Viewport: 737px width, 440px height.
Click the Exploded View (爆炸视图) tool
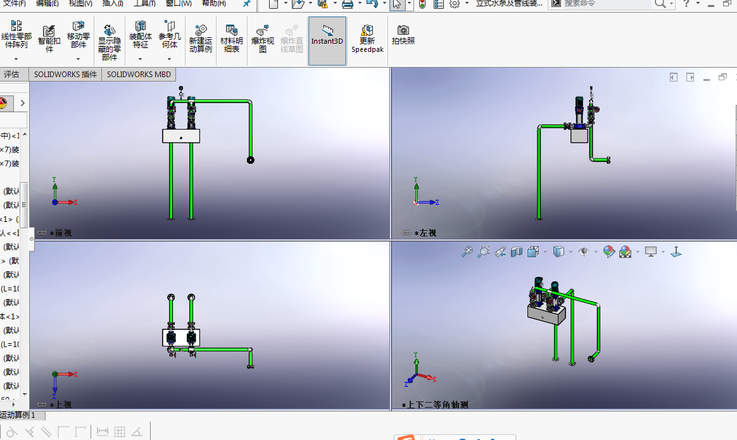click(262, 39)
